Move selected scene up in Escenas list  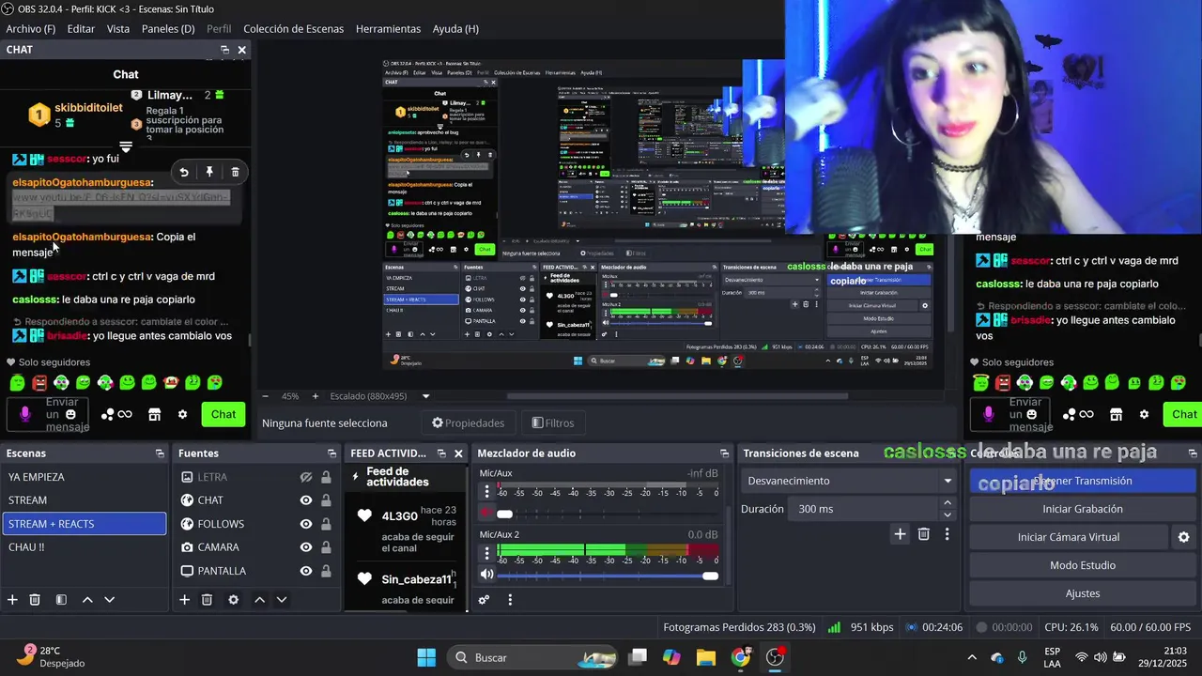point(87,600)
